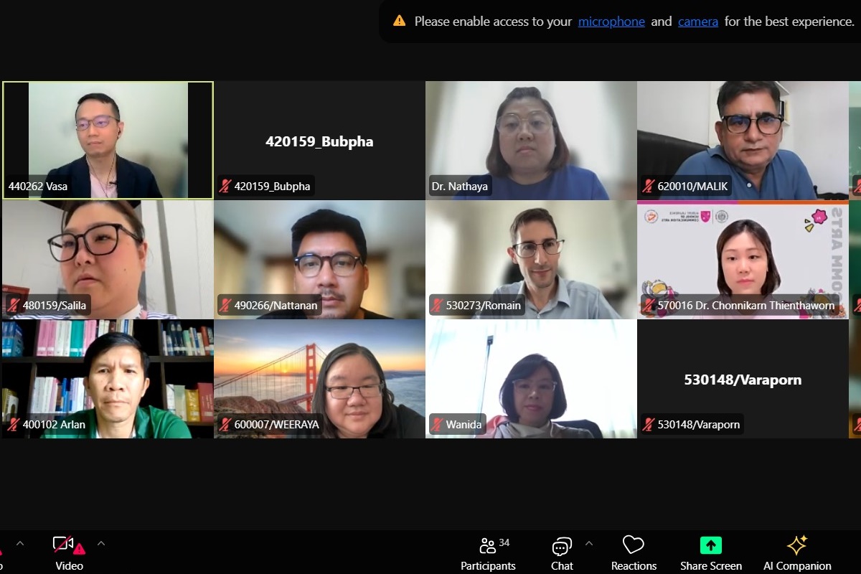861x574 pixels.
Task: Click the warning triangle in the notification
Action: pyautogui.click(x=400, y=21)
